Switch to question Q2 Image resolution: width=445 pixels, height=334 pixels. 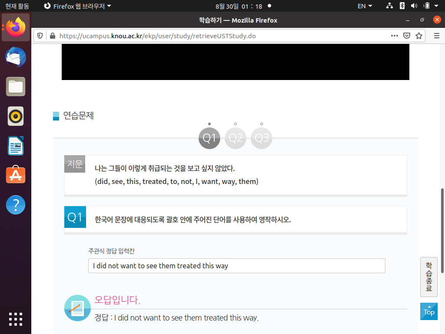point(236,138)
